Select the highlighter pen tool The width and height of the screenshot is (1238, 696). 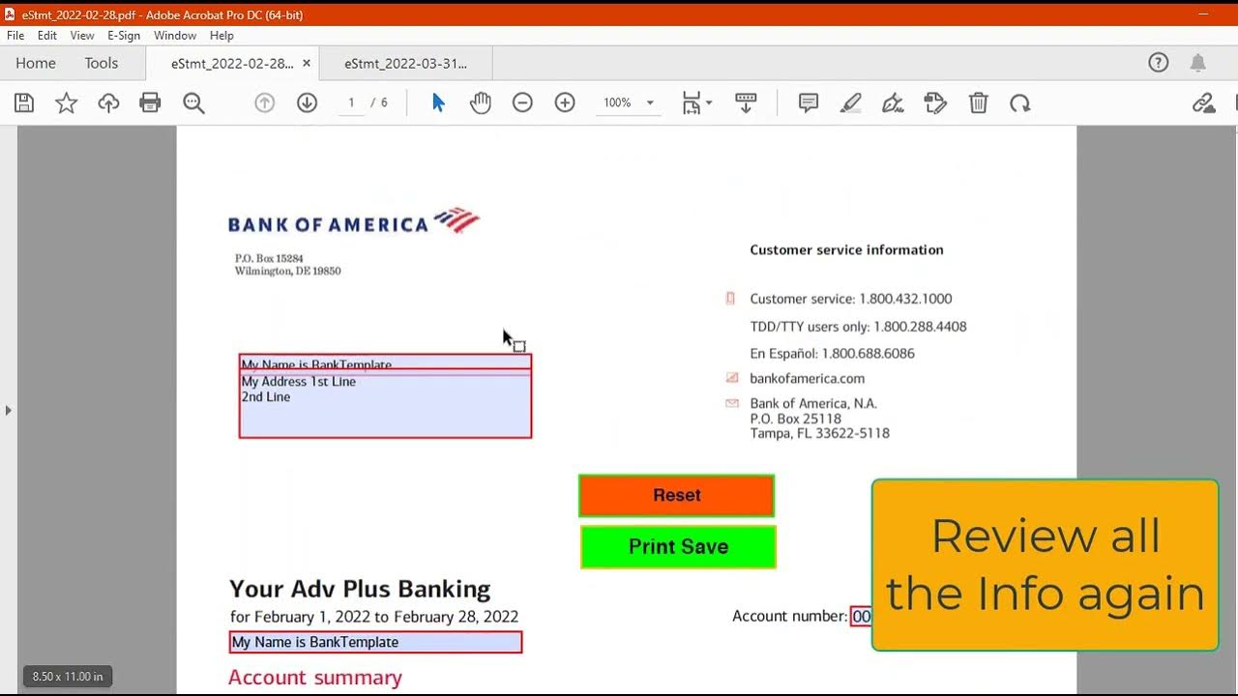click(x=850, y=102)
